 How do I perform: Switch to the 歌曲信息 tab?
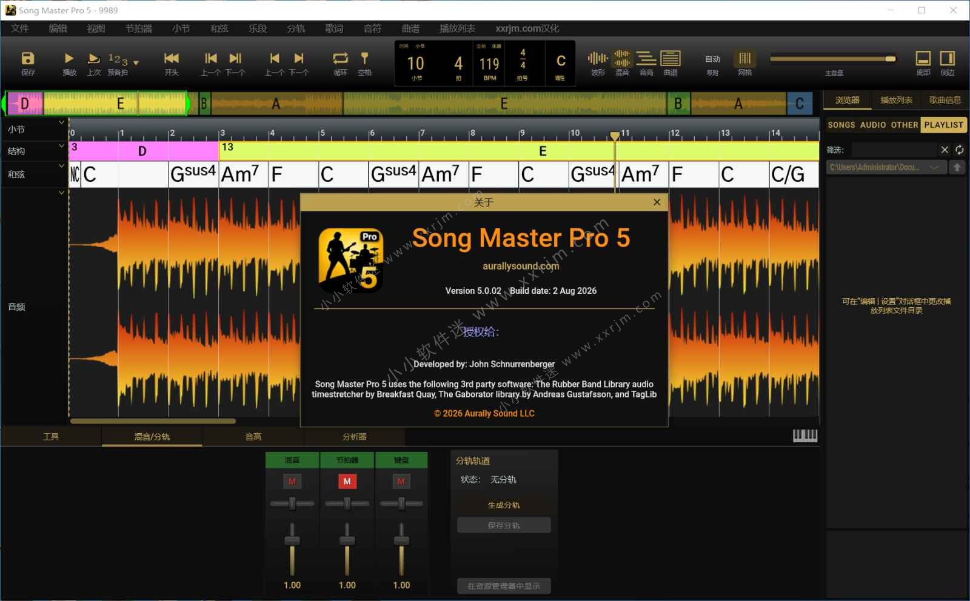[x=945, y=101]
